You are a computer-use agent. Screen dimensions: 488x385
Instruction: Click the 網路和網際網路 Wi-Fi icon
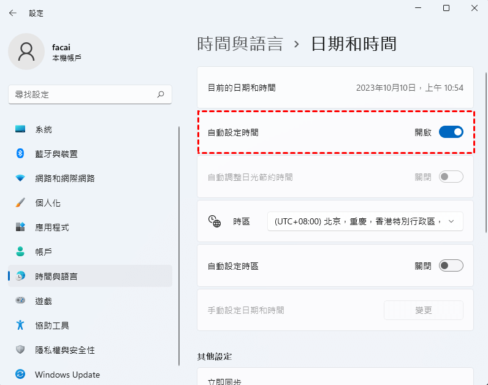tap(20, 178)
